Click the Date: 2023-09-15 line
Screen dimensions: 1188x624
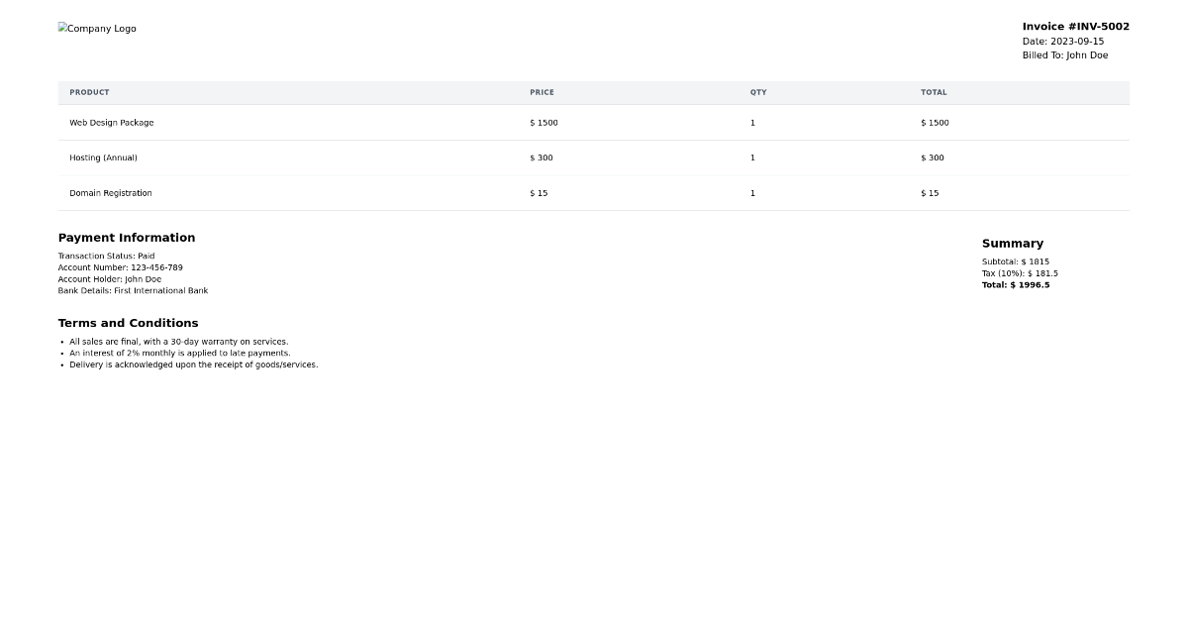coord(1062,42)
